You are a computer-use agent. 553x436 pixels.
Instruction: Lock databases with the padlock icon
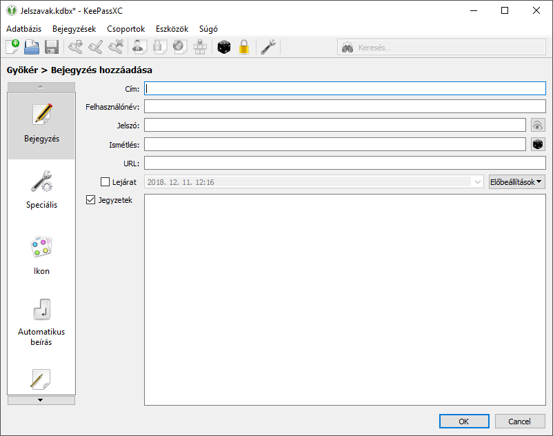click(x=244, y=47)
